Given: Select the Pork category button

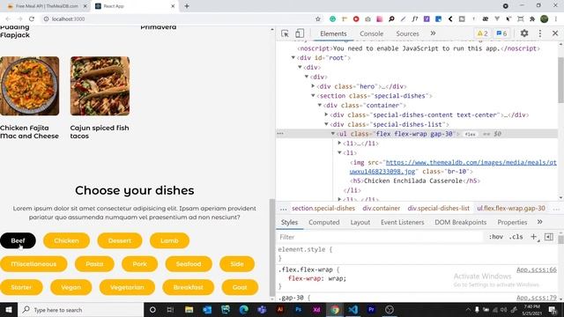Looking at the screenshot, I should coord(139,264).
